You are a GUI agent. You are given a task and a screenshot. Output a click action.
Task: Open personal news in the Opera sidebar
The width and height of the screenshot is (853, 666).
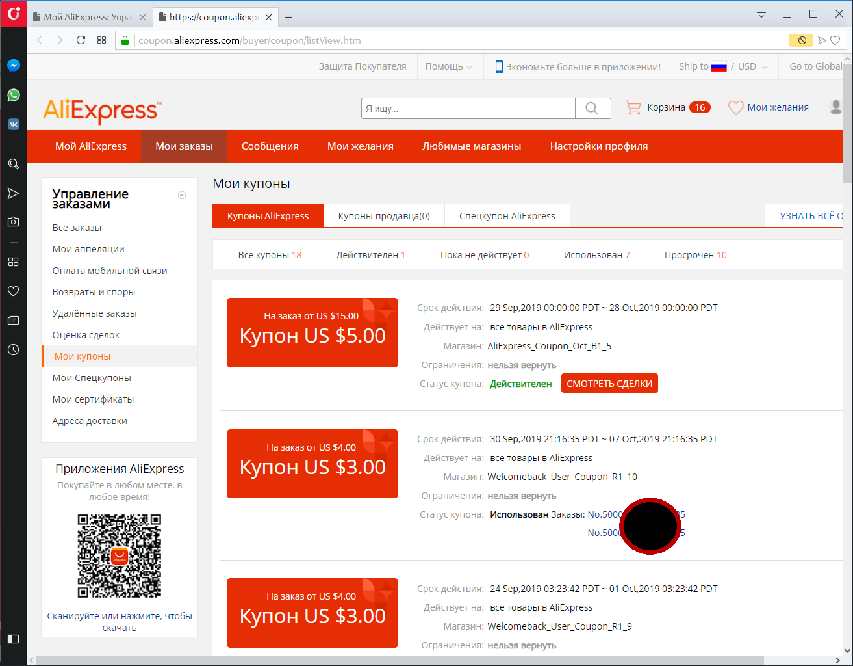pos(13,320)
